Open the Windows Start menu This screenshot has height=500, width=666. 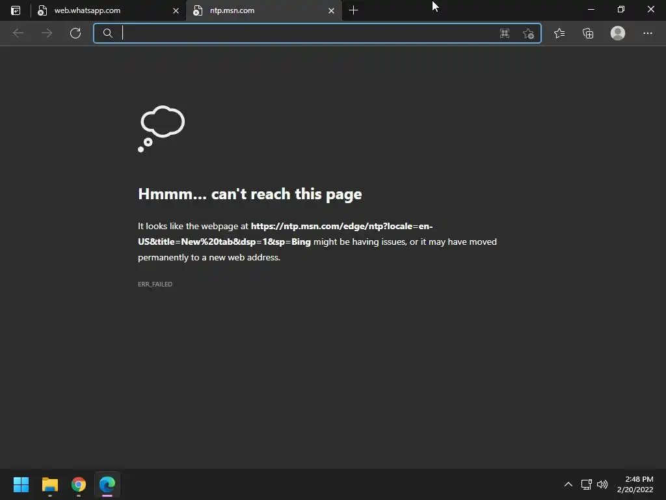pos(21,484)
